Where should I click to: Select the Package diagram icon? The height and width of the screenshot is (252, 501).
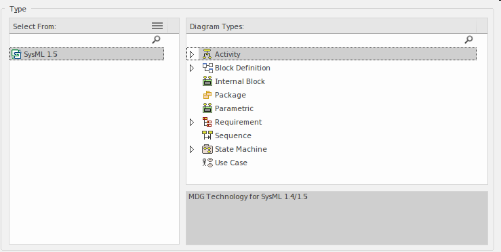coord(207,95)
